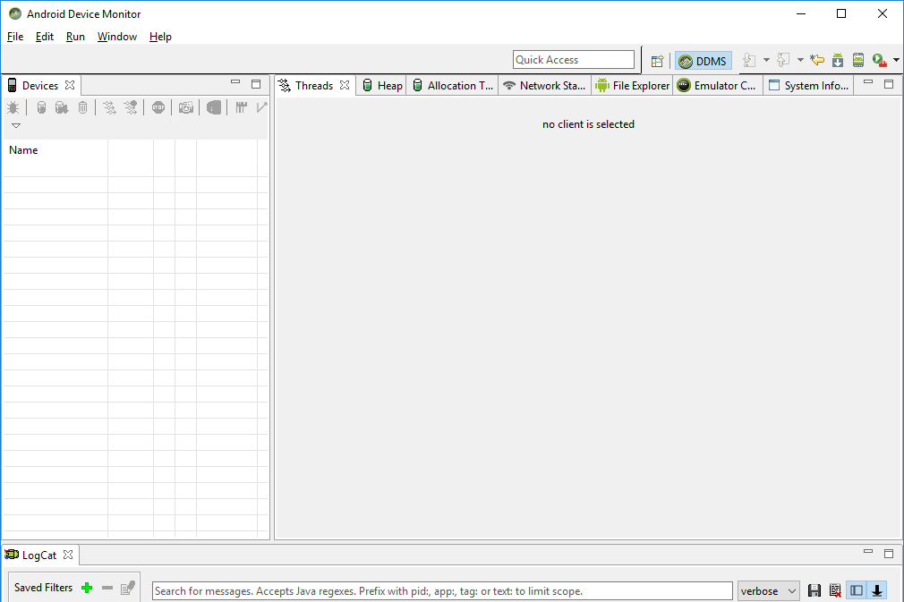Click the Dump HPROF file icon
Image resolution: width=904 pixels, height=602 pixels.
61,107
